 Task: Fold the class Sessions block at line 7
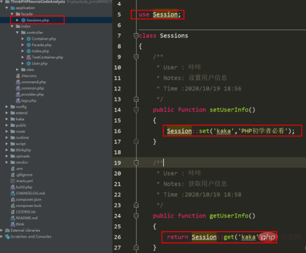tap(136, 36)
